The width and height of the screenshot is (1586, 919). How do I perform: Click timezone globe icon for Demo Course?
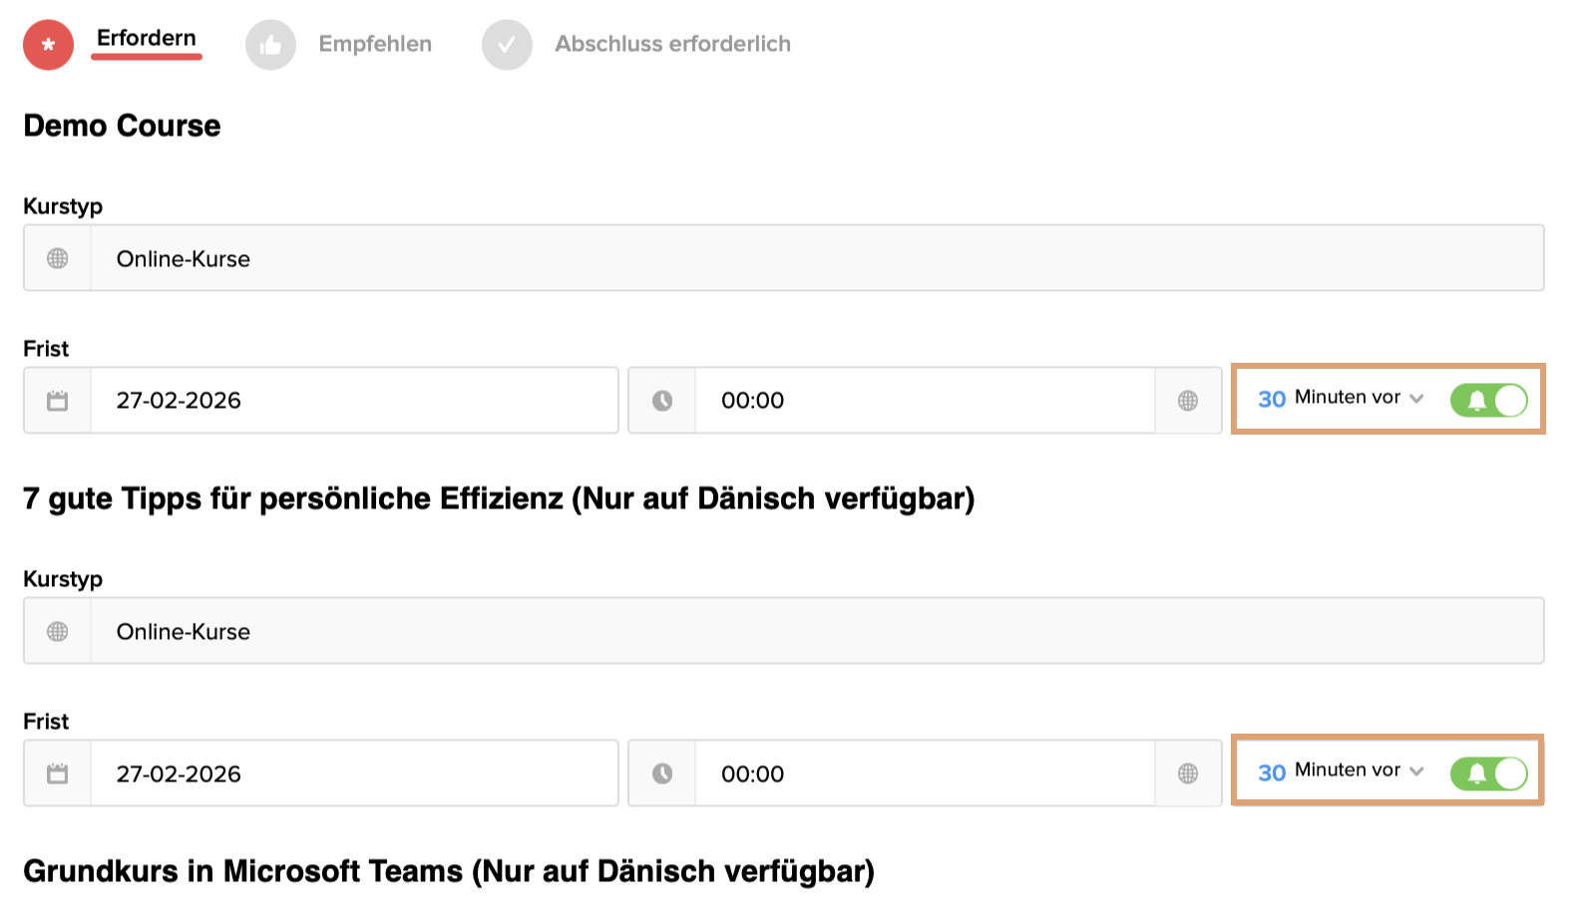click(1188, 401)
